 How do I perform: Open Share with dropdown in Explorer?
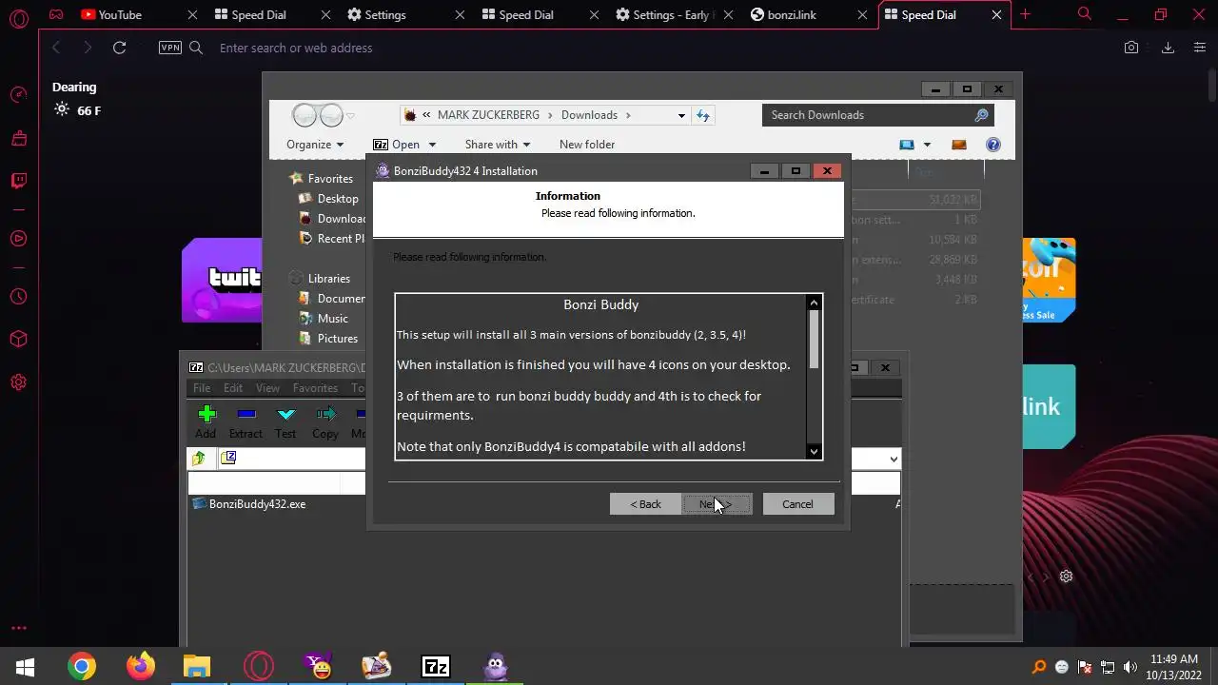[x=498, y=145]
